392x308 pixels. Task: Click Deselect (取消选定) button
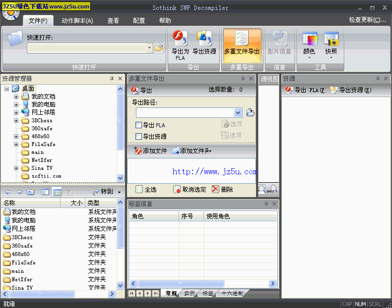click(190, 189)
